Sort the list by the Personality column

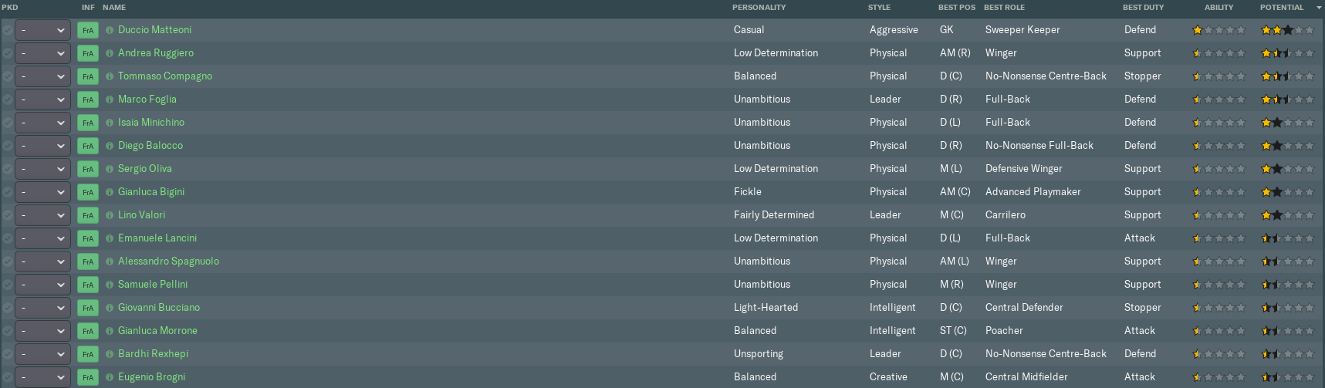759,8
